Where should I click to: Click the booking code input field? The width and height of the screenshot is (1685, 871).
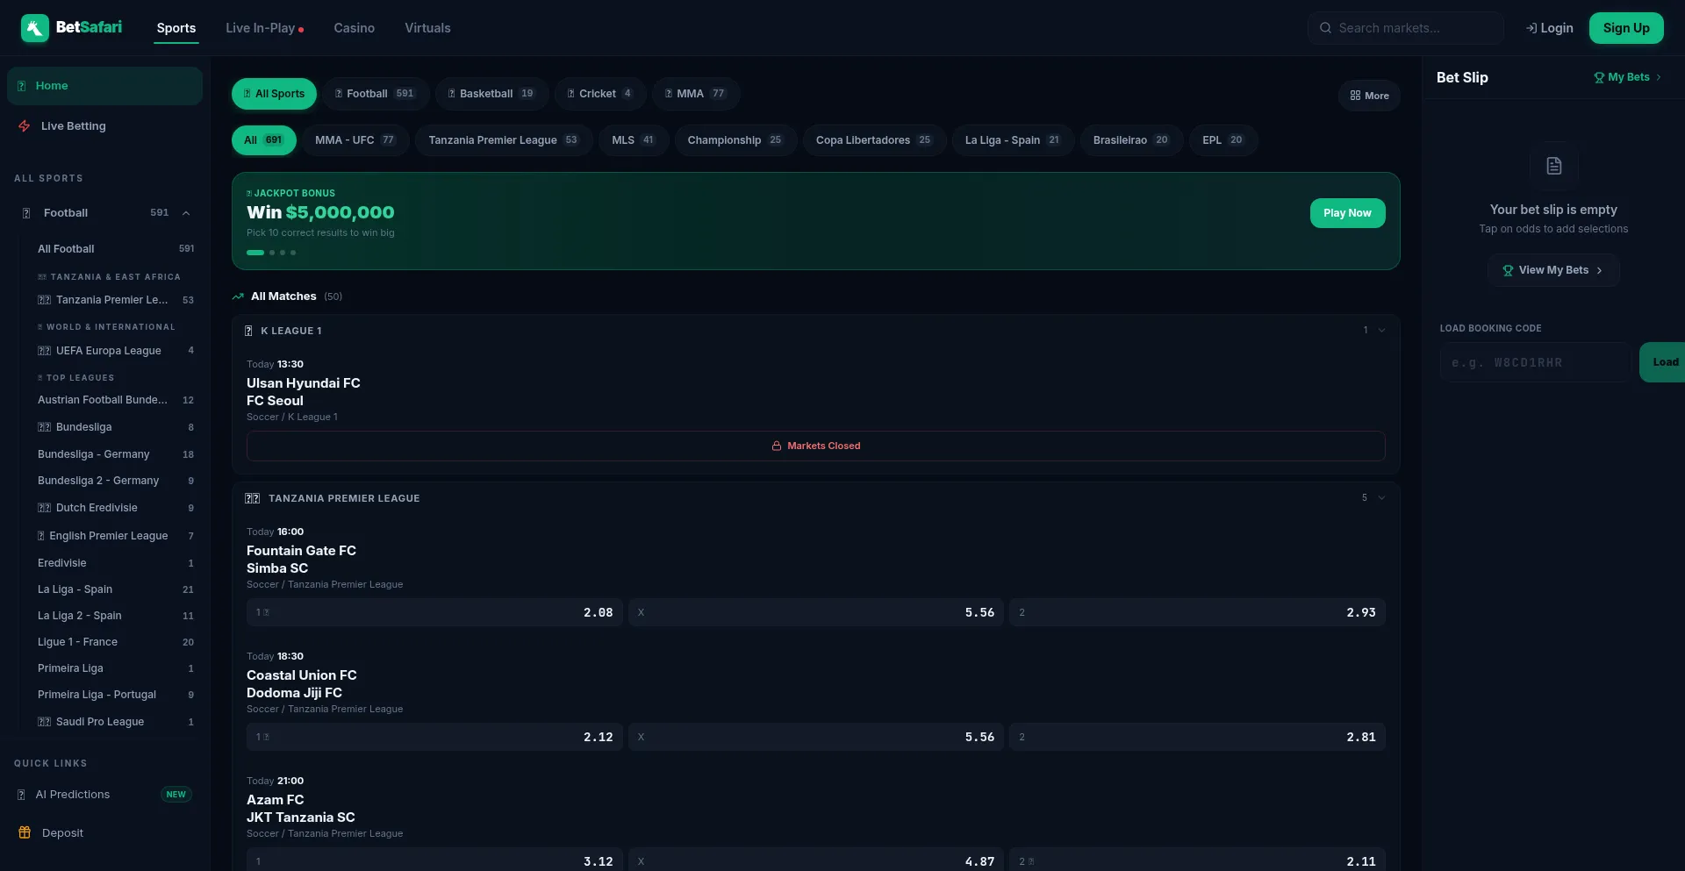[1535, 362]
